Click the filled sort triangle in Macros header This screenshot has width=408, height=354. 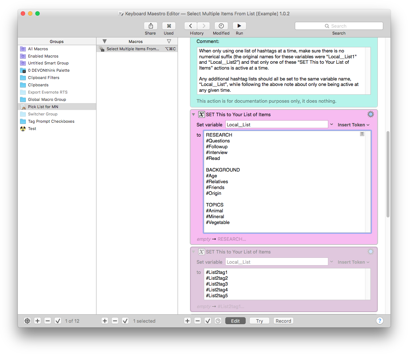[104, 42]
